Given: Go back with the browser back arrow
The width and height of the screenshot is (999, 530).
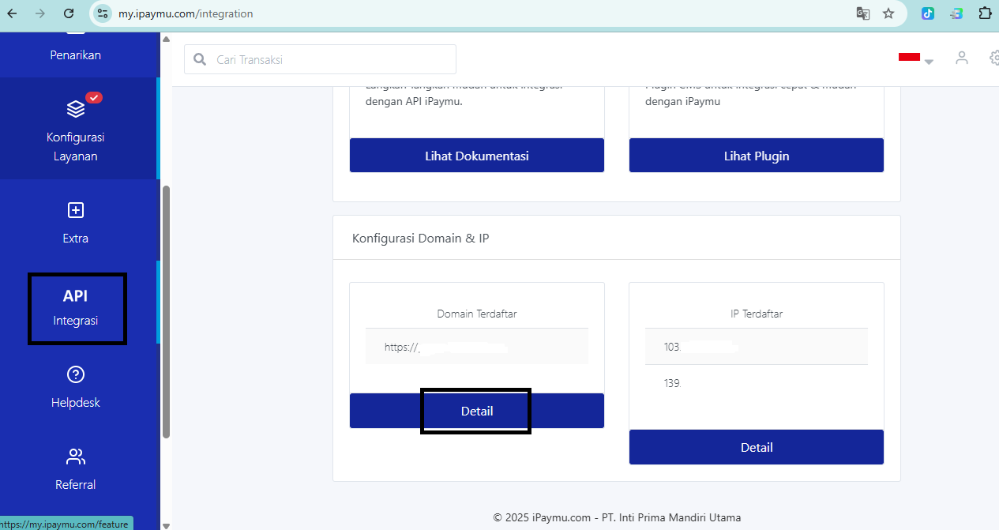Looking at the screenshot, I should (12, 13).
